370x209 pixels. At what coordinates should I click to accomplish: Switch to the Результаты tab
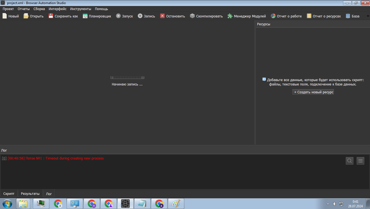click(30, 193)
